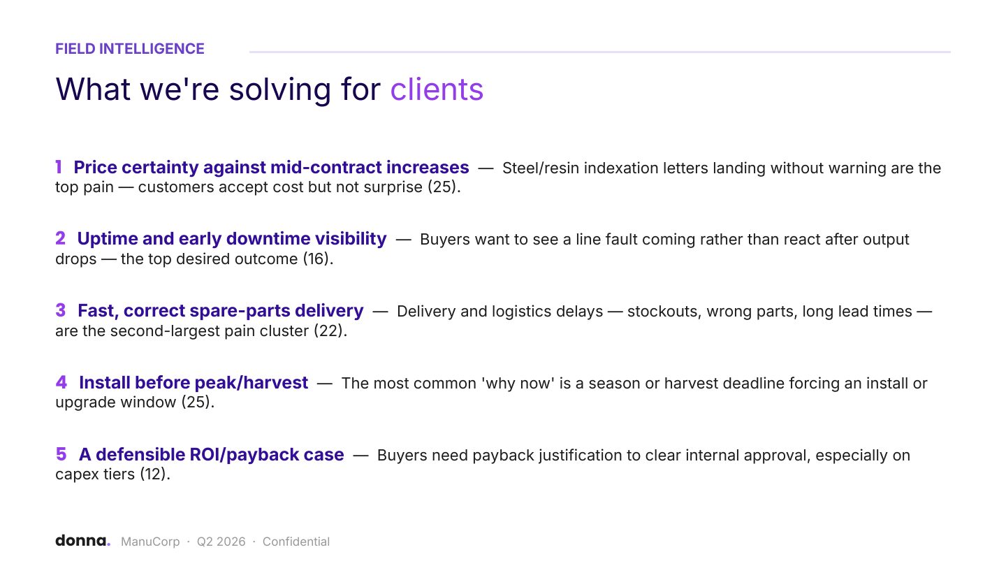Click the ManuCorp footer text
The image size is (1006, 566).
(x=150, y=542)
